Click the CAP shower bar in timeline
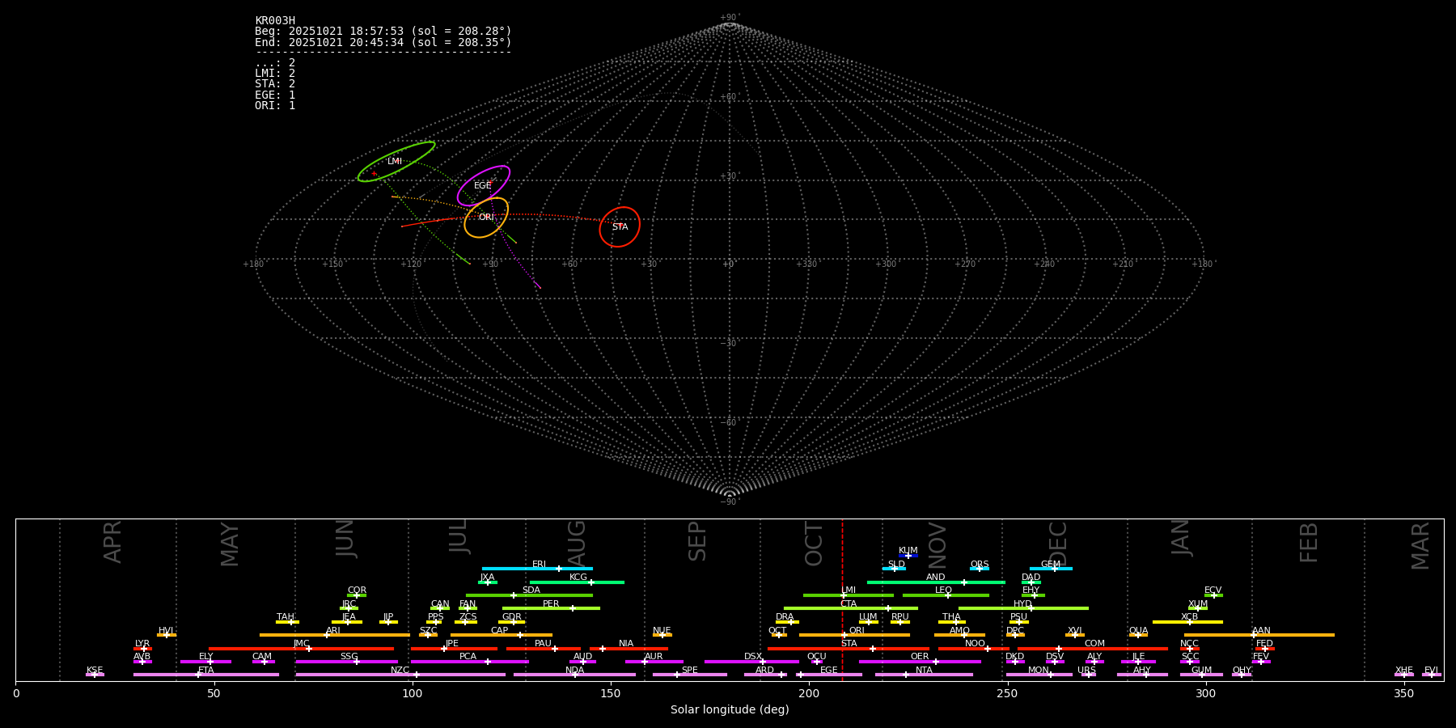Viewport: 1456px width, 728px height. point(502,635)
